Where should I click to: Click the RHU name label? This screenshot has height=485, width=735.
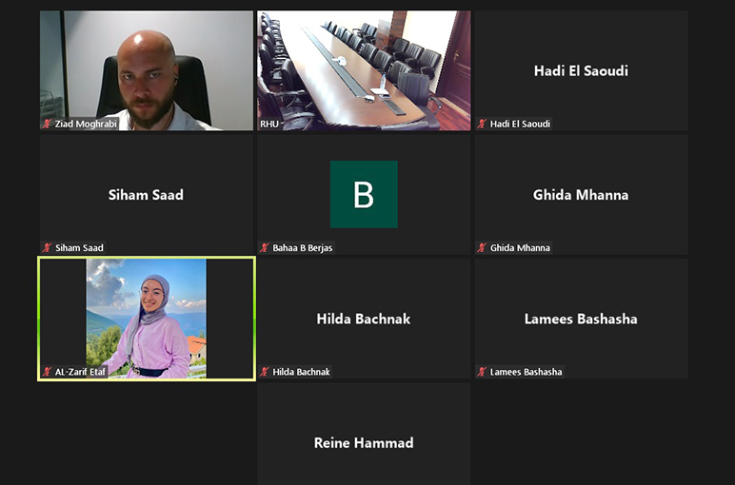pyautogui.click(x=269, y=124)
